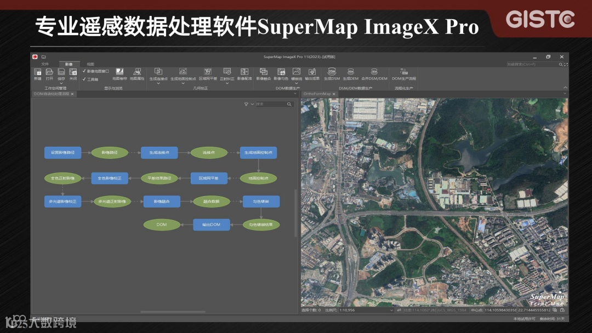Select the blue 区域网平差 workflow node
The height and width of the screenshot is (333, 592).
point(209,178)
